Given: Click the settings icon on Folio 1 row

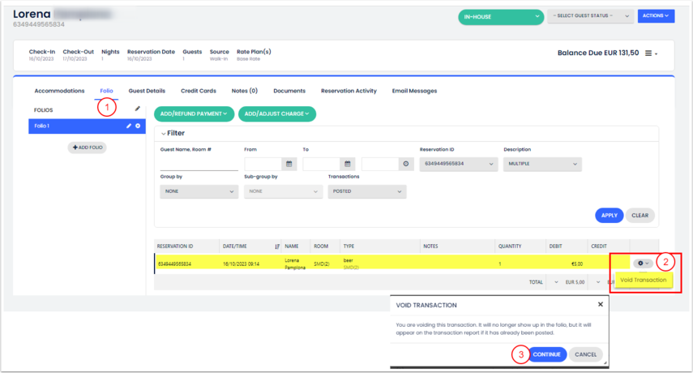Looking at the screenshot, I should click(x=138, y=126).
